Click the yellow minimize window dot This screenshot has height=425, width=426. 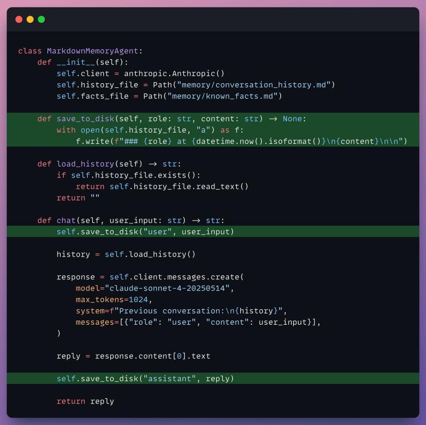pos(30,19)
